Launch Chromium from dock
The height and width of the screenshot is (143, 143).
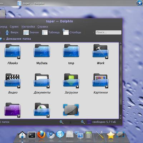[x=51, y=135]
